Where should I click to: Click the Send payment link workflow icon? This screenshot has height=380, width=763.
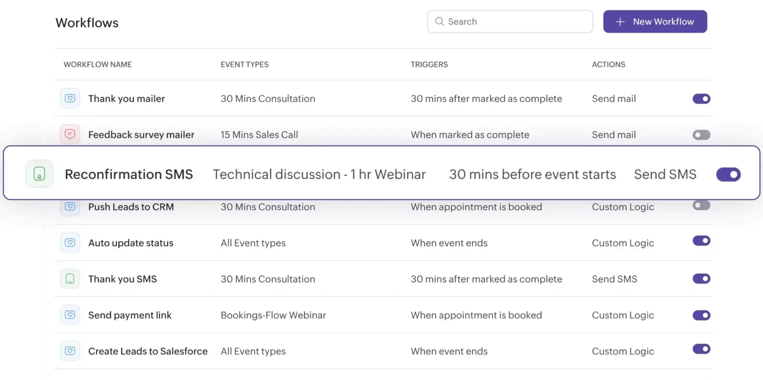pyautogui.click(x=70, y=315)
